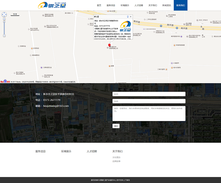
Task: Click the 姓名 name input field
Action: tap(149, 94)
